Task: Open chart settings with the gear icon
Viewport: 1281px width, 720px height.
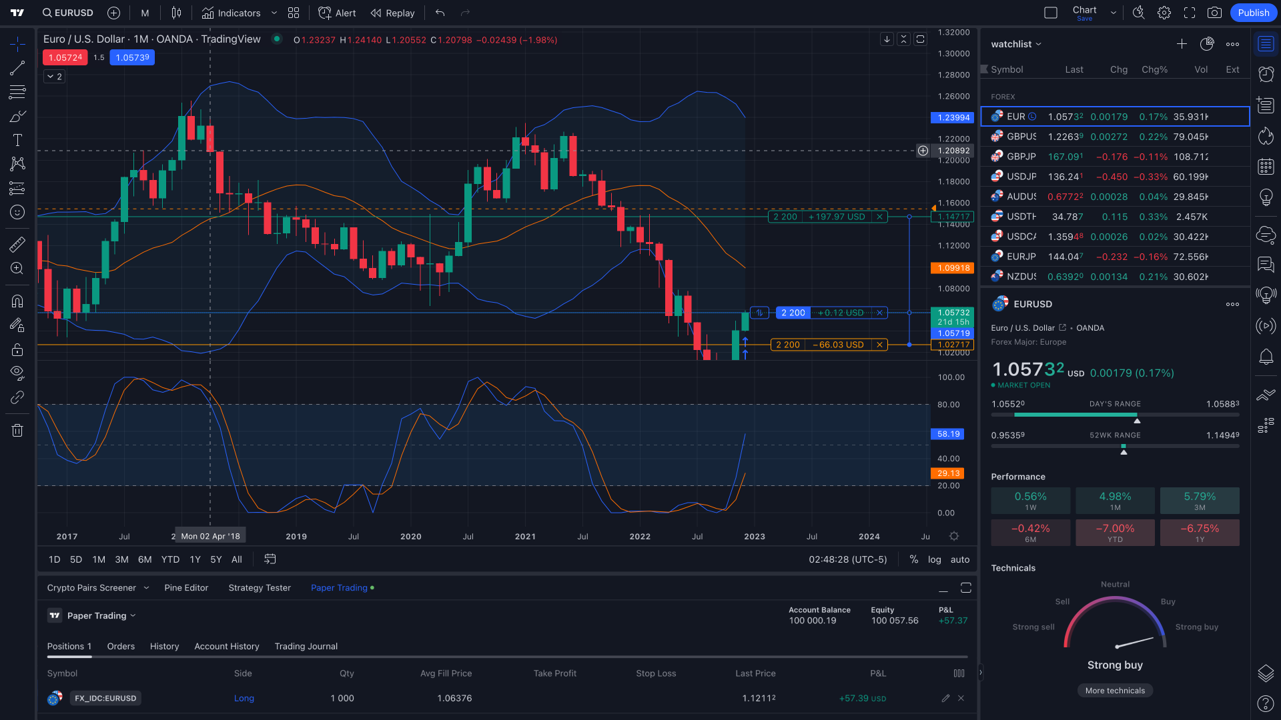Action: (x=1164, y=13)
